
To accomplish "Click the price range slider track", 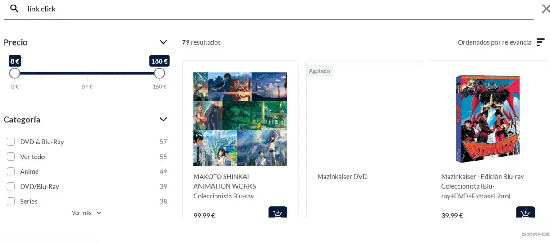I will tap(87, 73).
